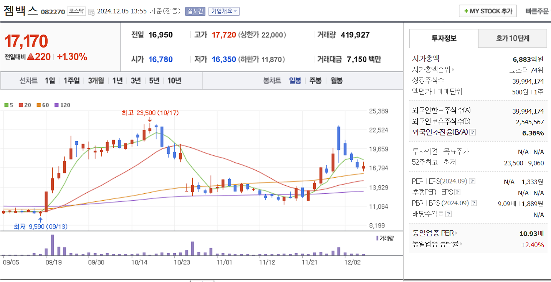The width and height of the screenshot is (551, 282).
Task: Click the help icon next to PBR | BPS
Action: [x=473, y=203]
